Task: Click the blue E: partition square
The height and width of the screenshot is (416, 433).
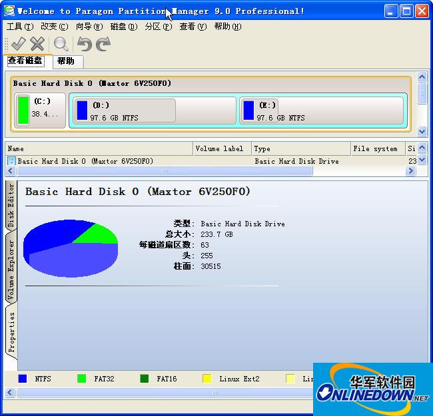Action: click(248, 110)
